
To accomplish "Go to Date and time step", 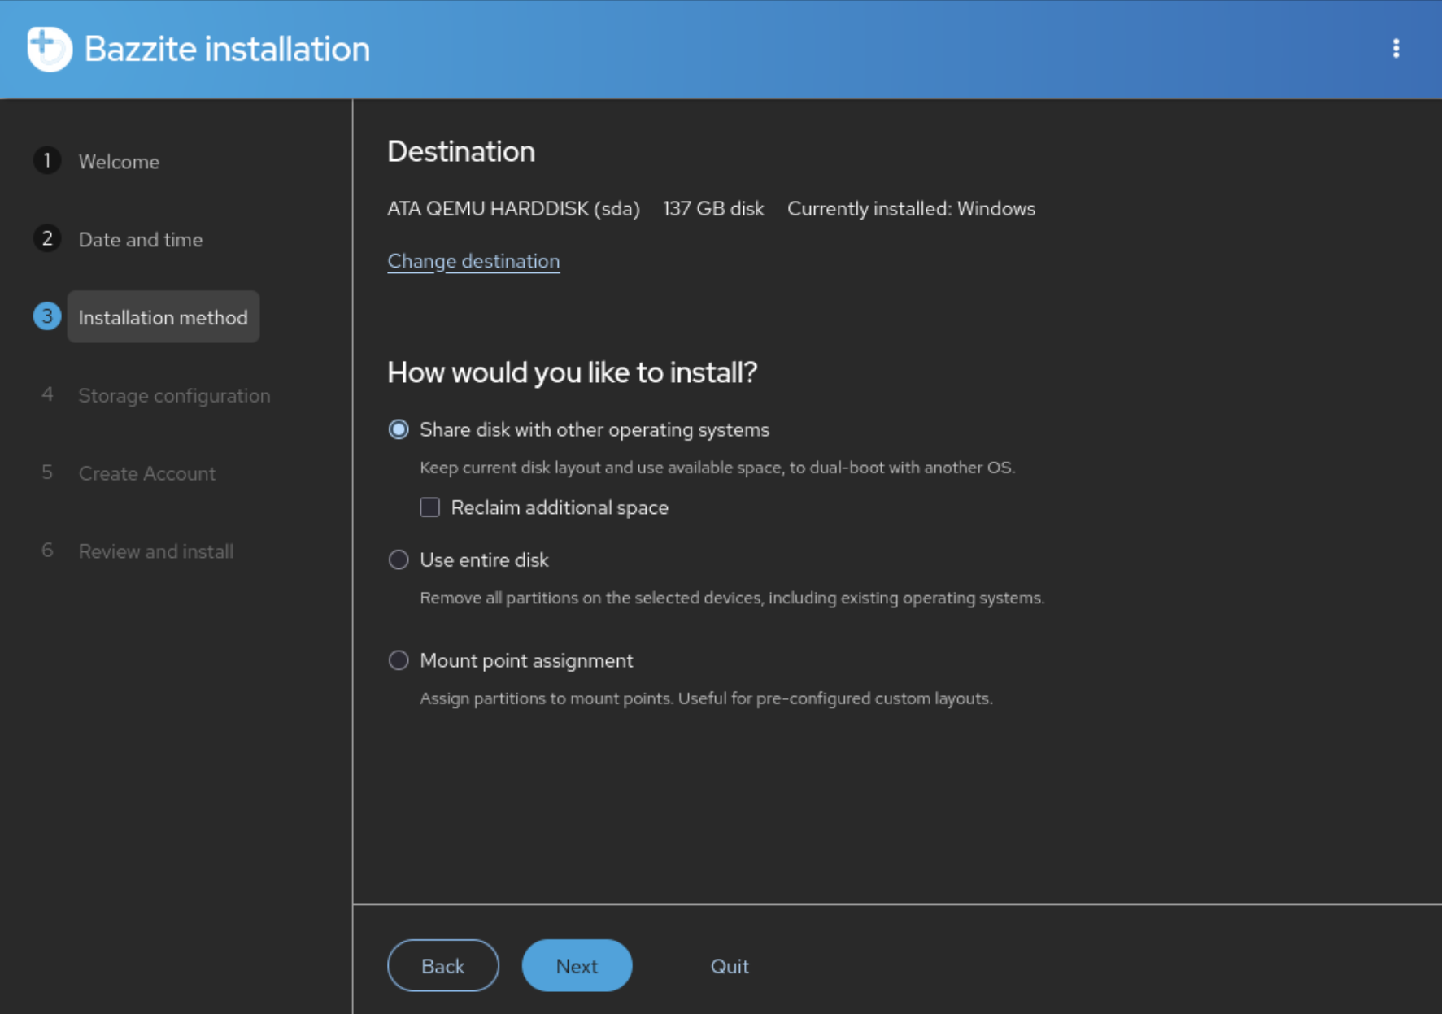I will pos(140,240).
